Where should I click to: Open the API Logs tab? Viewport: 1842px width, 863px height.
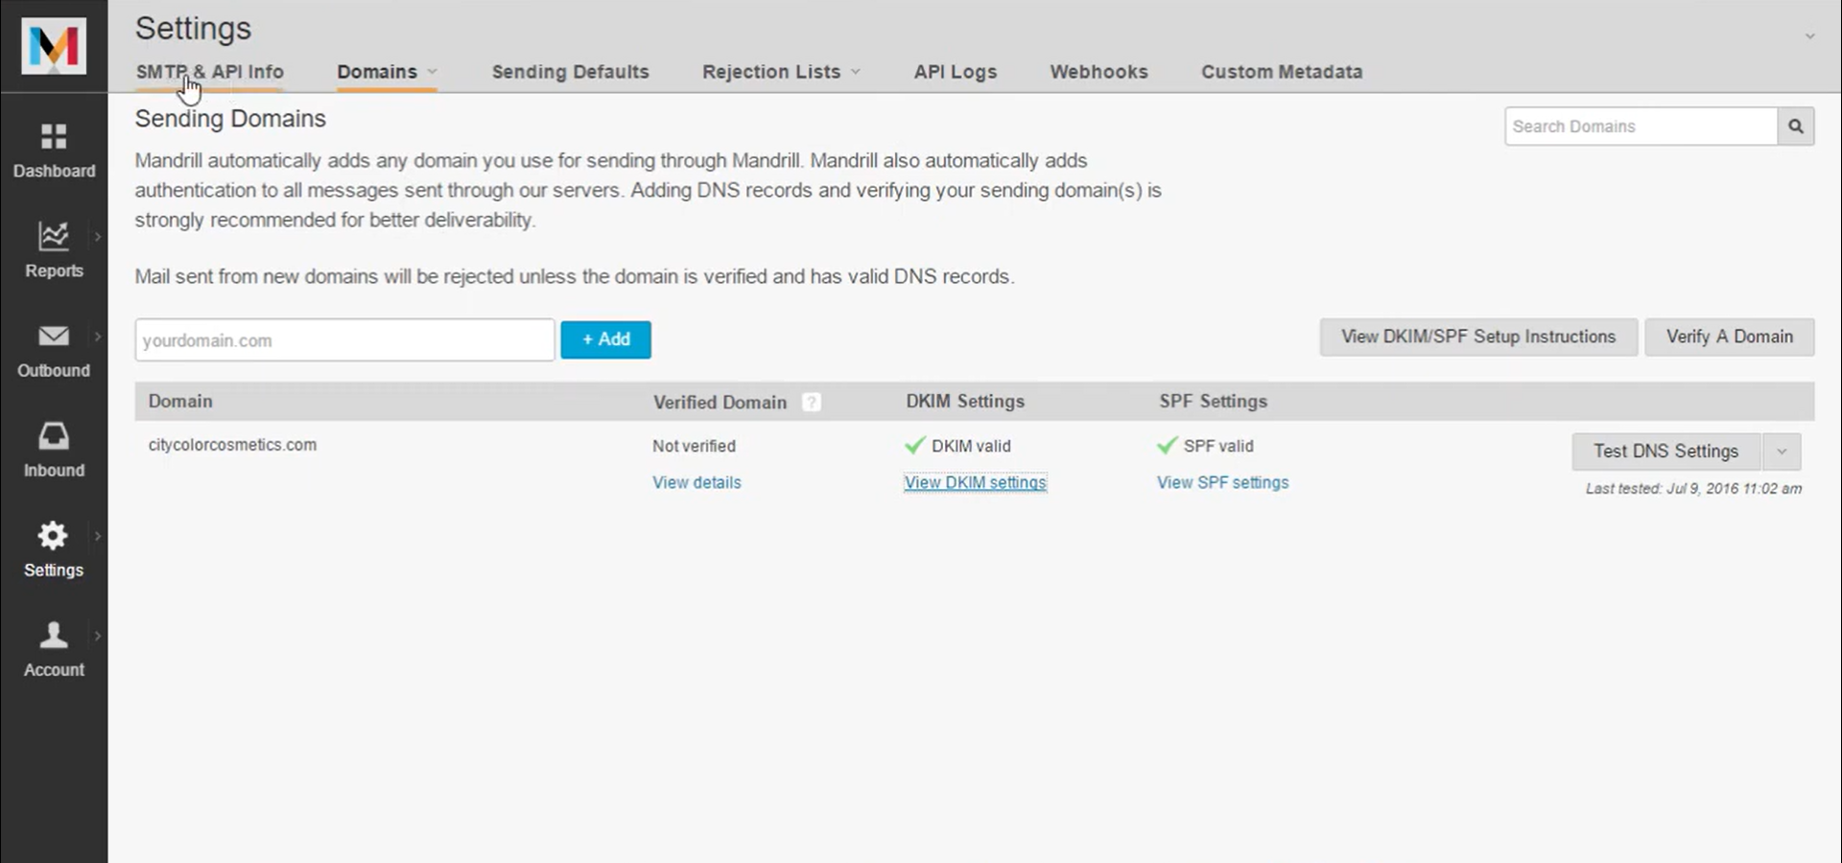point(956,72)
